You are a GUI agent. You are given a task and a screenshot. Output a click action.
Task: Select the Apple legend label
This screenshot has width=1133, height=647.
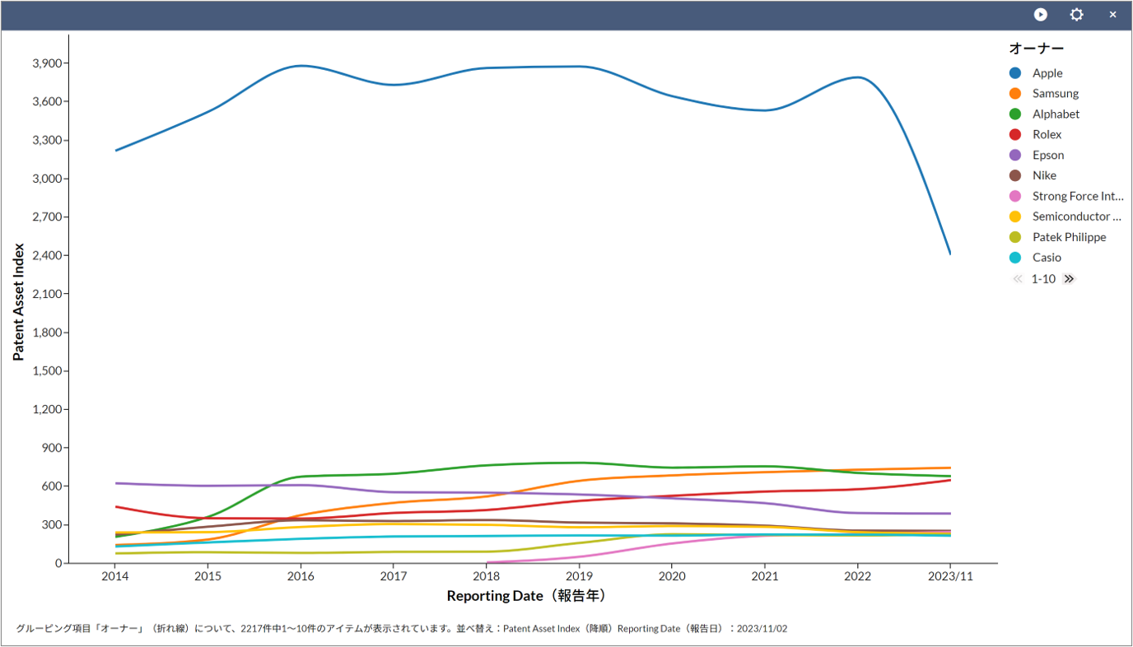tap(1047, 73)
